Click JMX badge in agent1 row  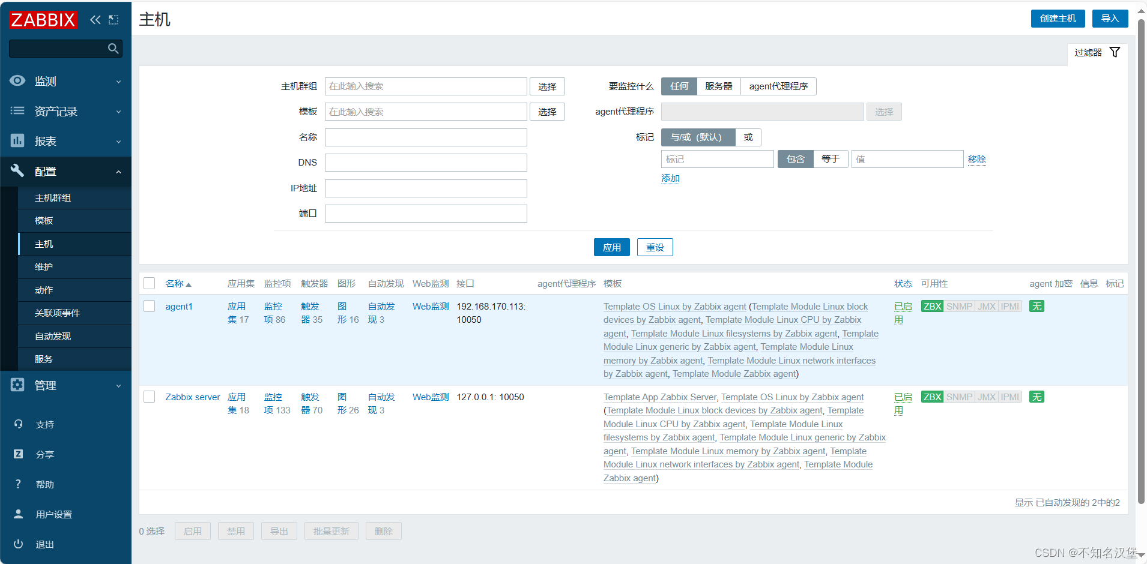point(987,307)
